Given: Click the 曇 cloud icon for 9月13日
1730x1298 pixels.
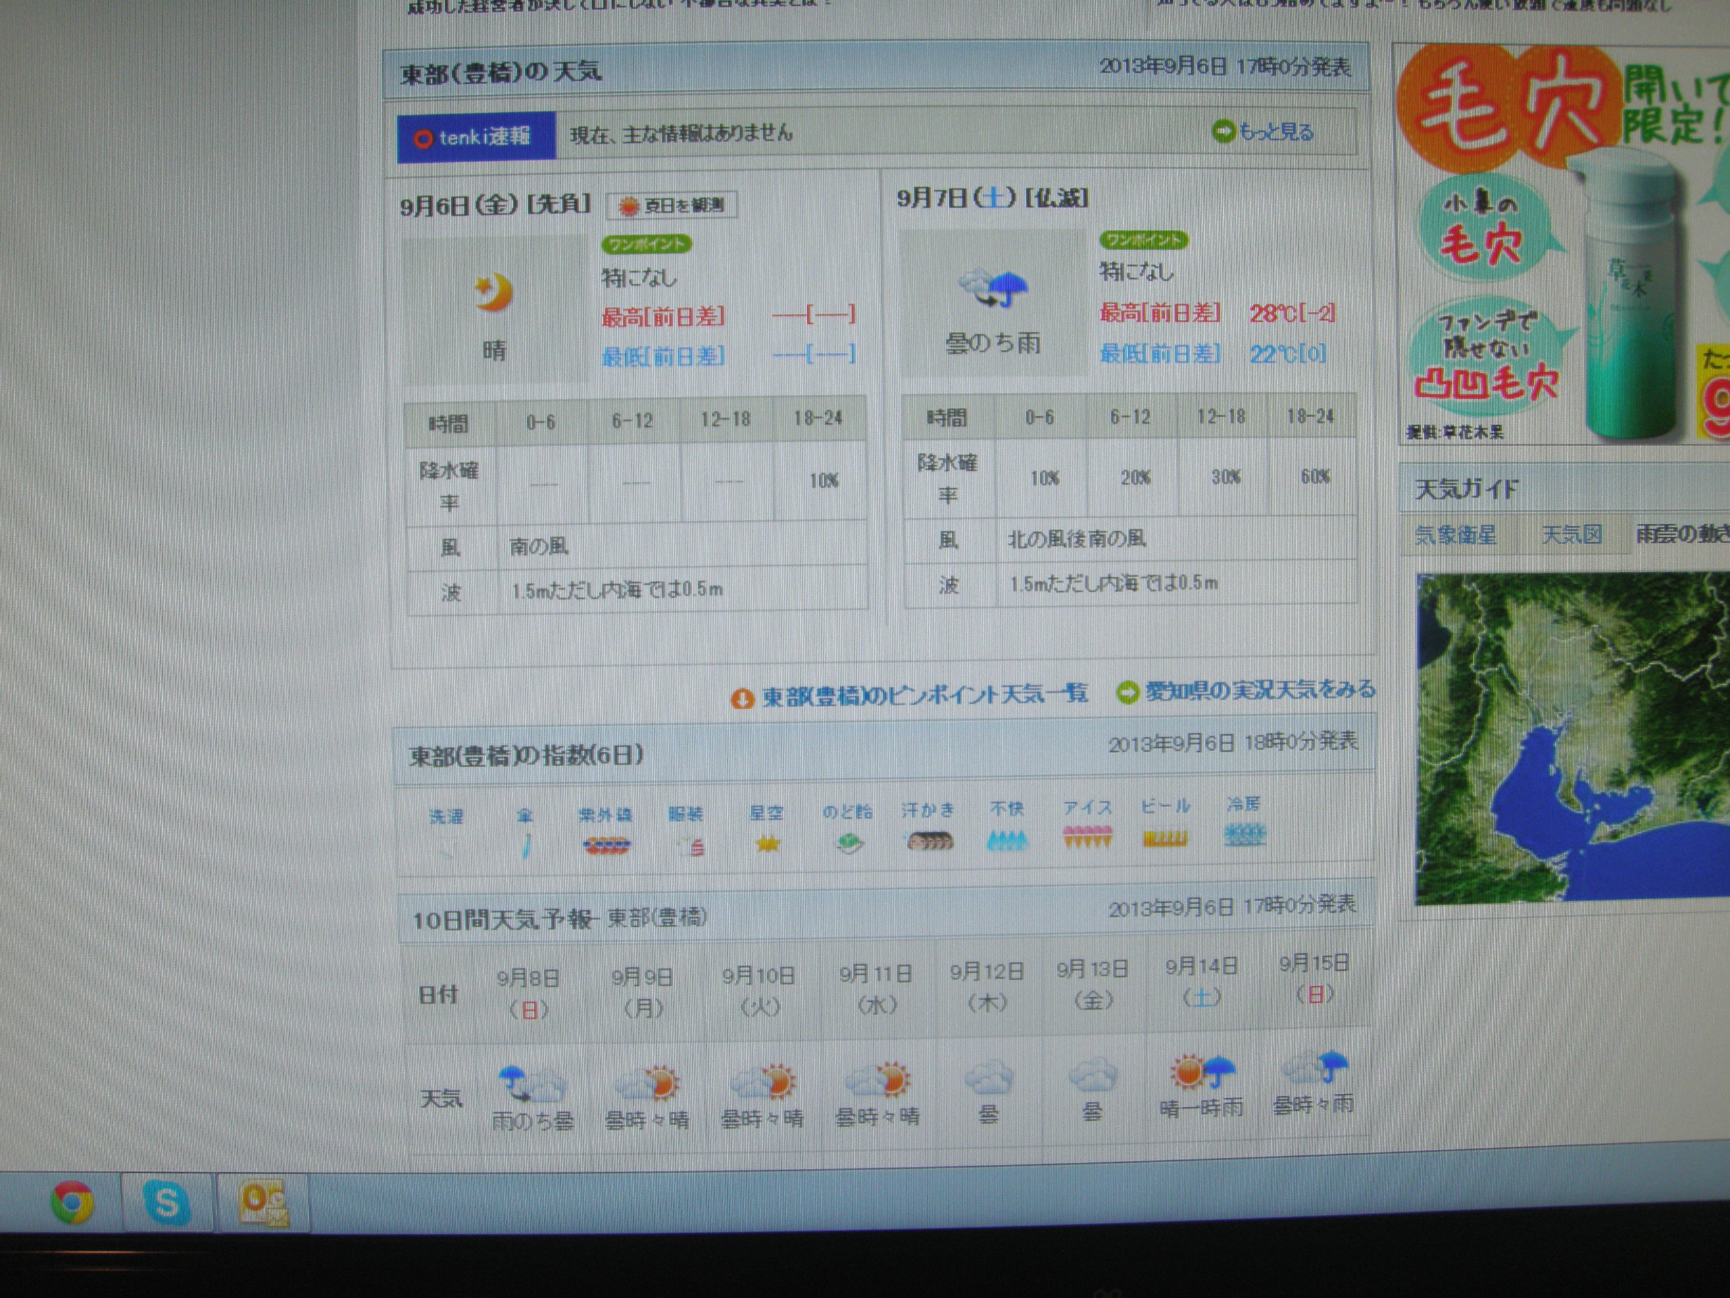Looking at the screenshot, I should (x=1093, y=1076).
